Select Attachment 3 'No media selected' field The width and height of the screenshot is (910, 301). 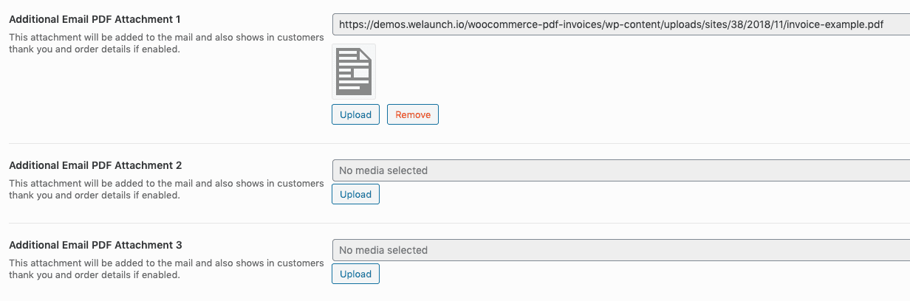click(621, 250)
